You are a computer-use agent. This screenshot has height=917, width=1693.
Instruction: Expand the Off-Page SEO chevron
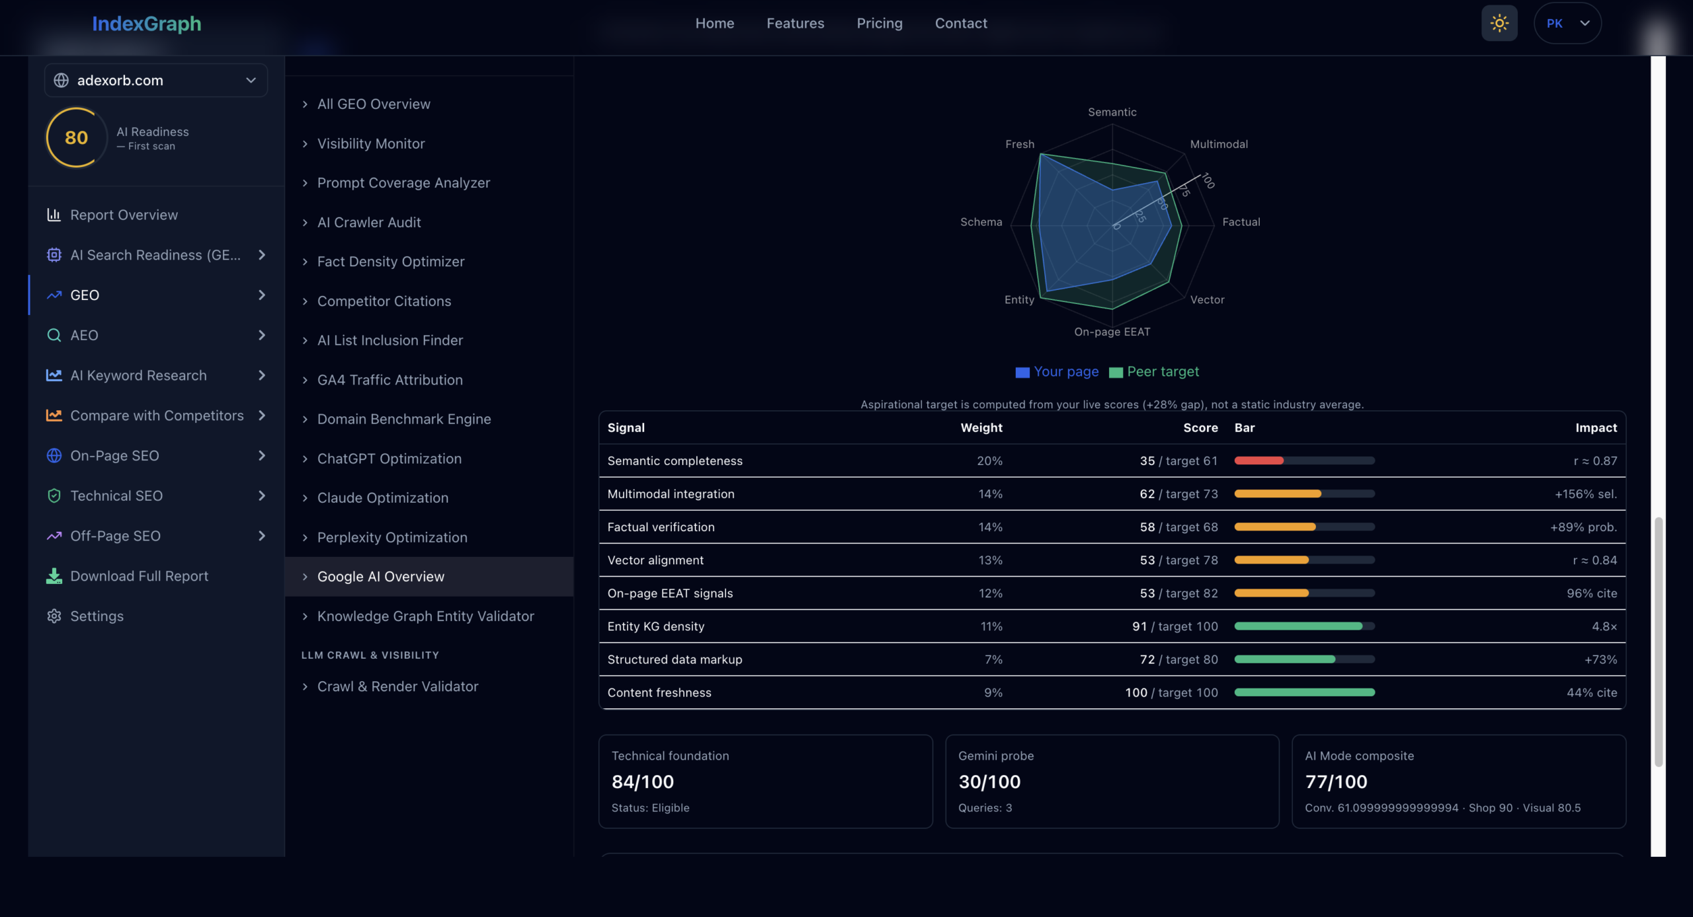[262, 536]
